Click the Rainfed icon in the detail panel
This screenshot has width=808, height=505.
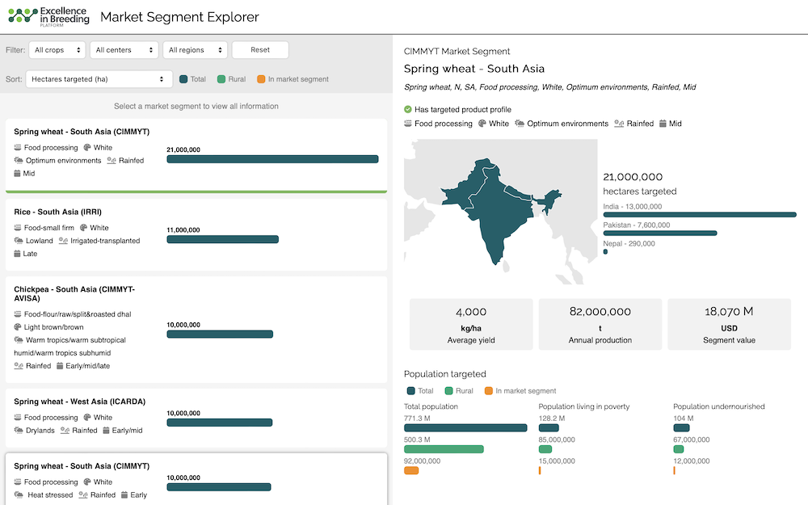[619, 124]
